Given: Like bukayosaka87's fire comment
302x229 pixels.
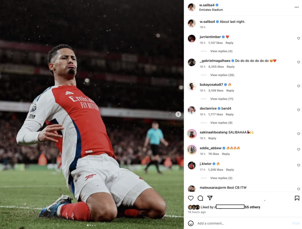Looking at the screenshot, I should coord(298,86).
